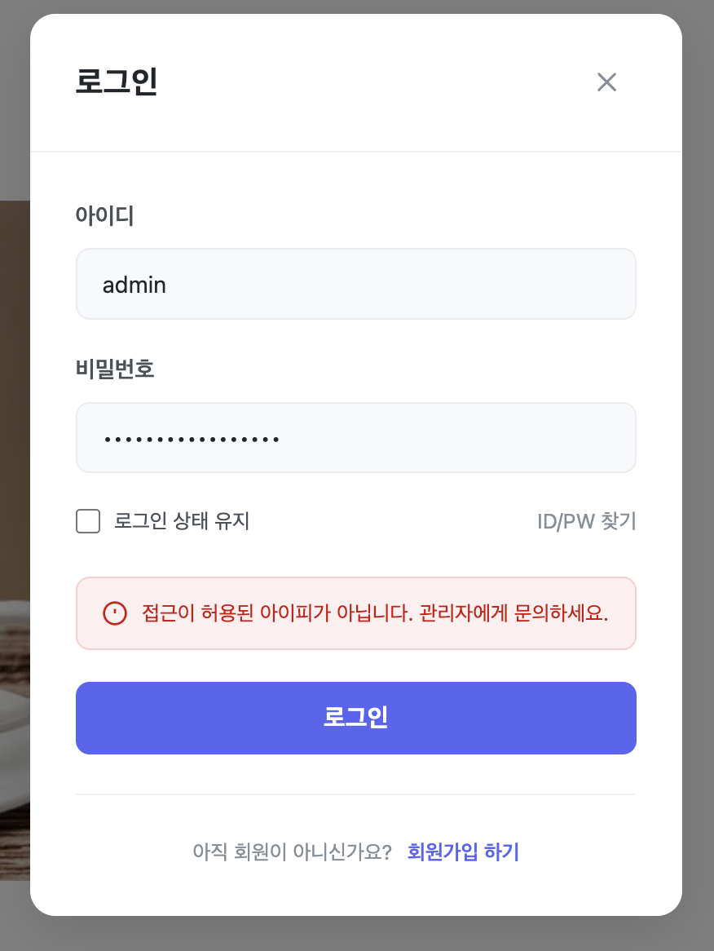714x951 pixels.
Task: Click the 관리자에게 문의하세요 part of the alert
Action: (x=513, y=613)
